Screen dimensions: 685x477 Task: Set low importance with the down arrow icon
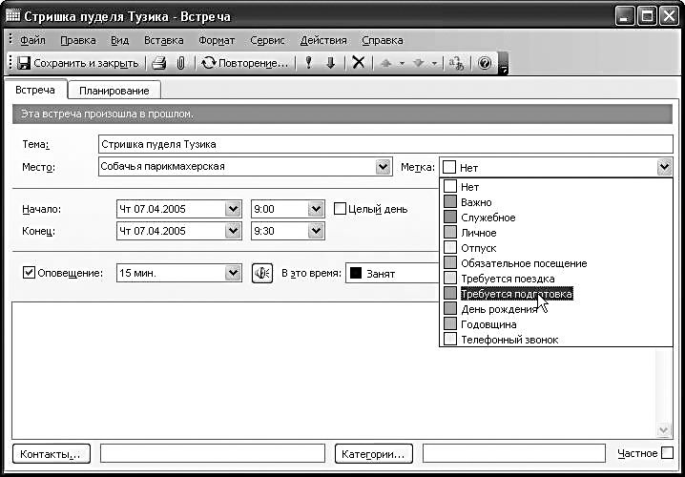[x=330, y=63]
